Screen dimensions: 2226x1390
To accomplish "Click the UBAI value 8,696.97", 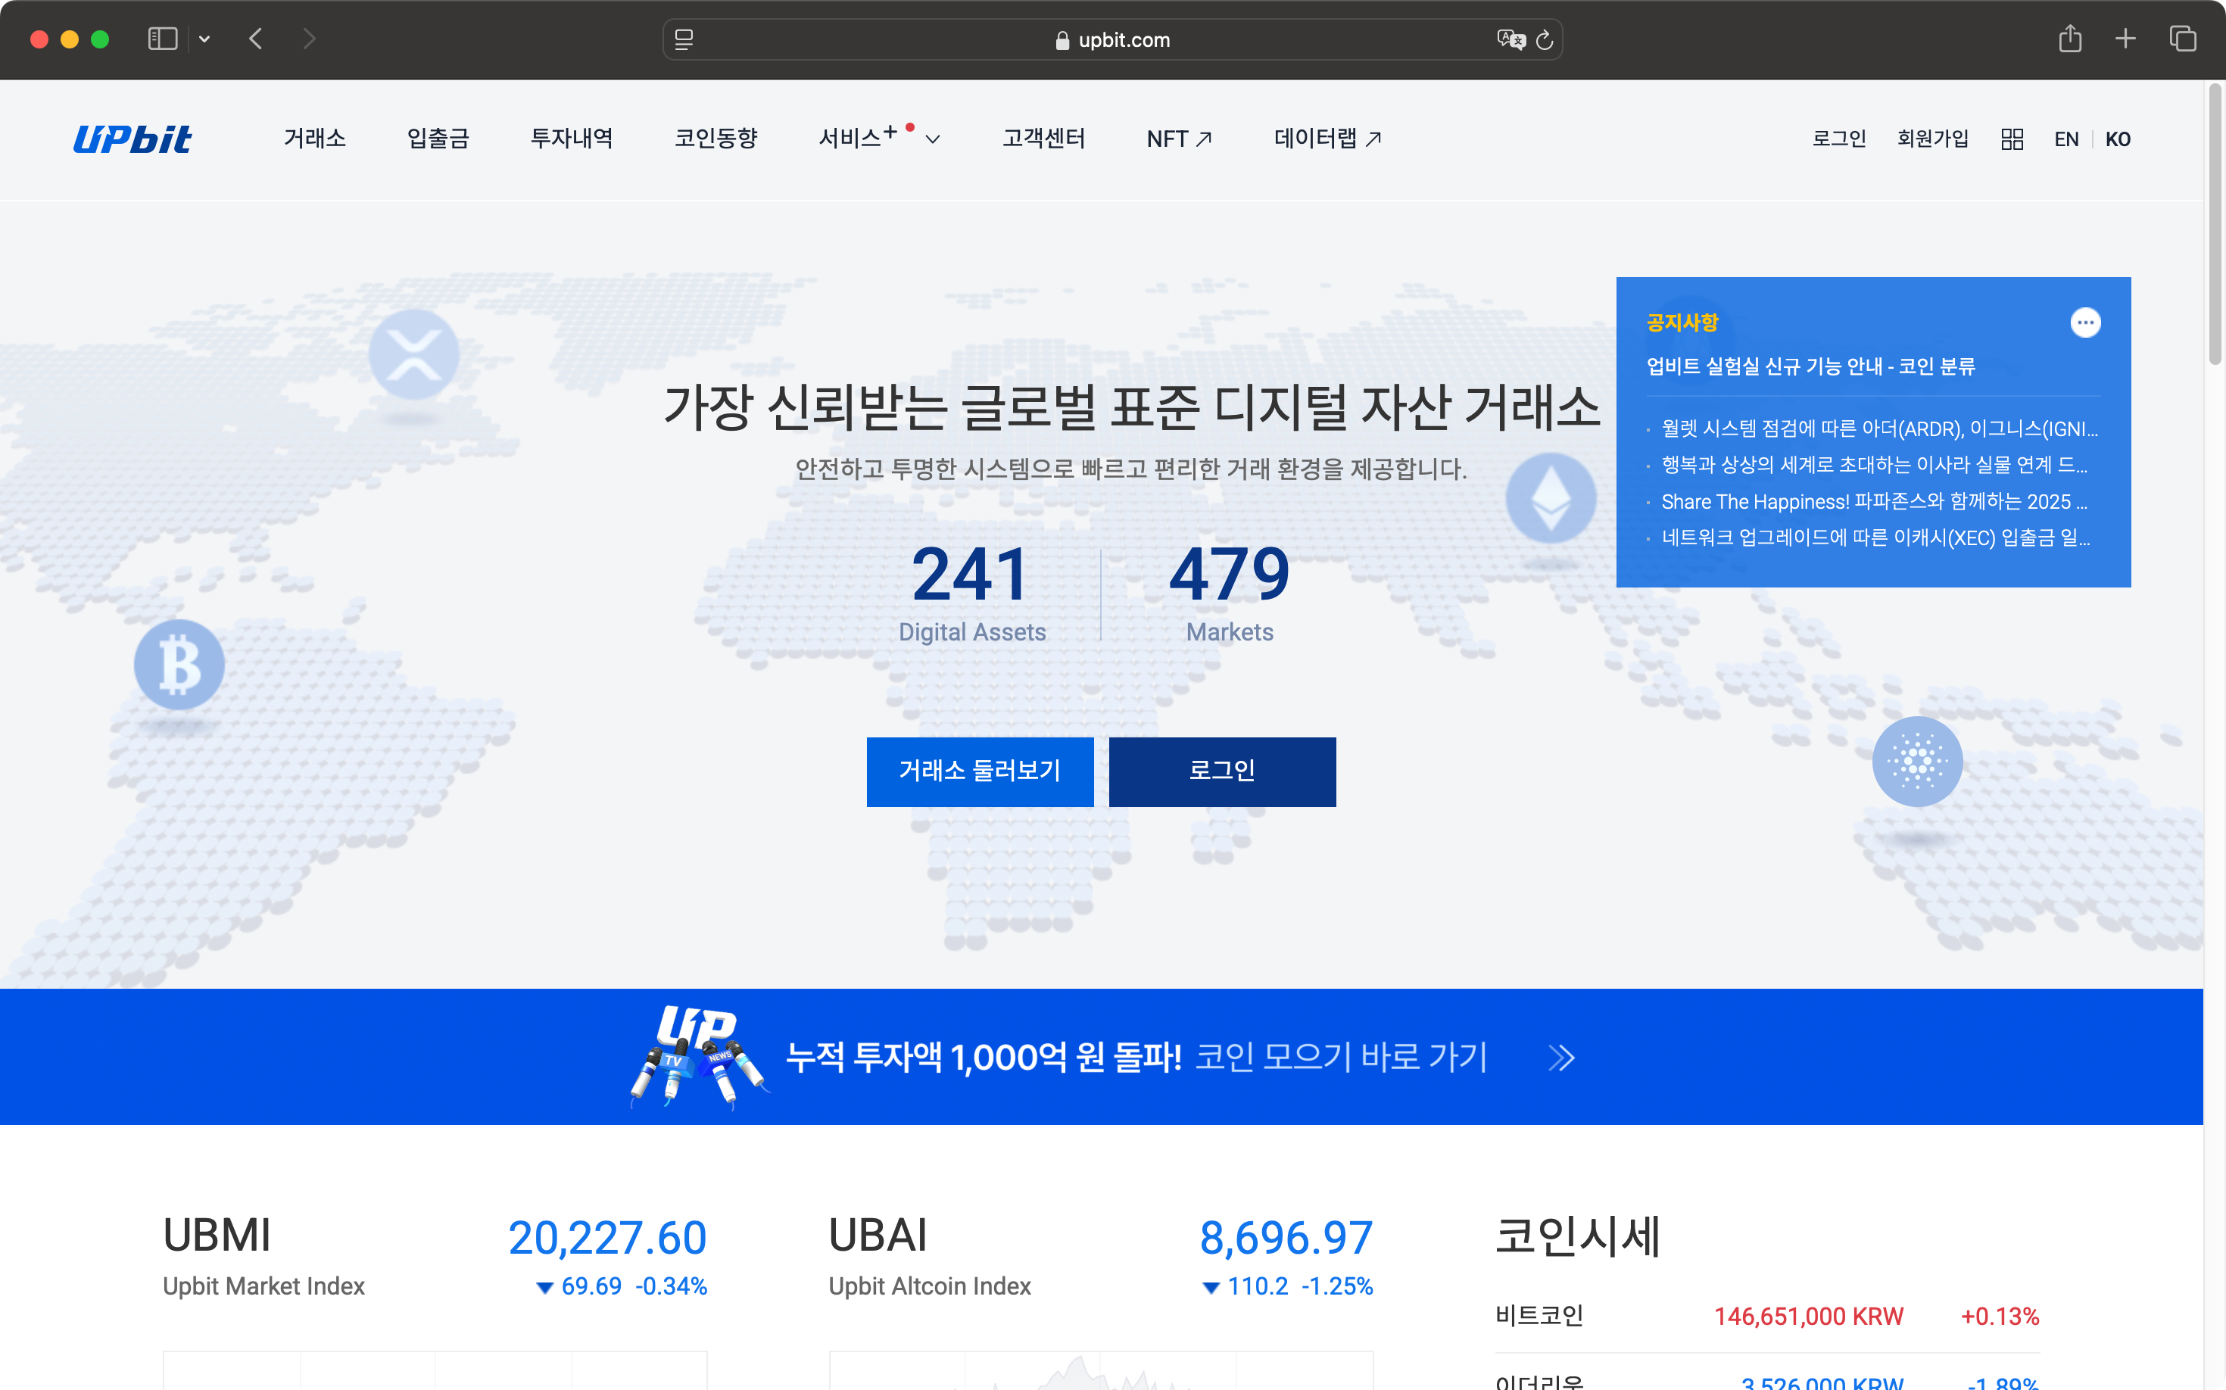I will tap(1286, 1237).
